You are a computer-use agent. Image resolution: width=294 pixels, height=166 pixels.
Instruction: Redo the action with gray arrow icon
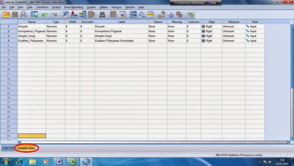pos(54,15)
